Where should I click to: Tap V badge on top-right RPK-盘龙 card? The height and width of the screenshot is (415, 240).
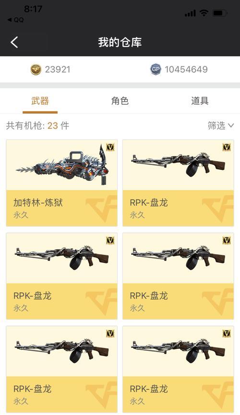227,147
